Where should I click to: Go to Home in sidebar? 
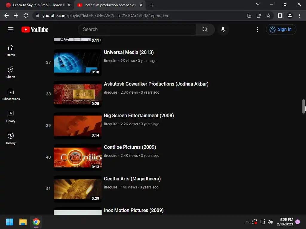(11, 50)
